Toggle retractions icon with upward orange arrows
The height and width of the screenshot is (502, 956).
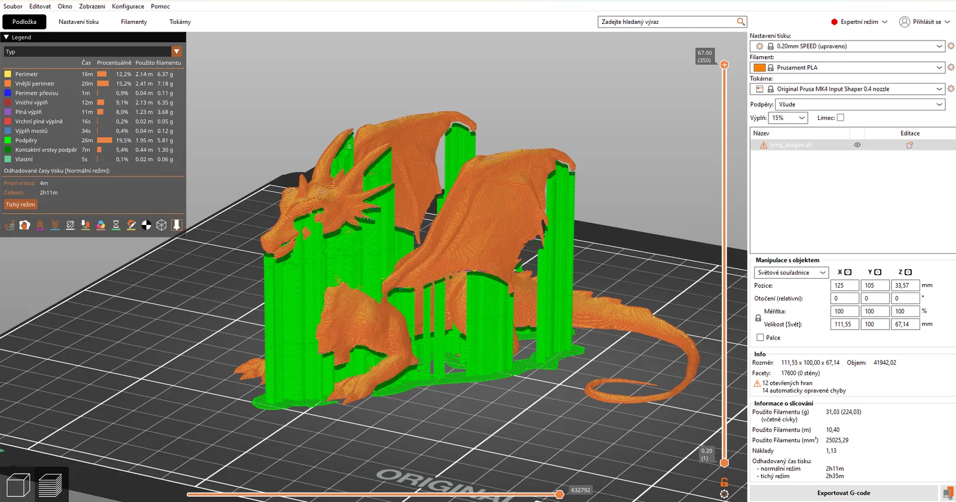tap(40, 225)
